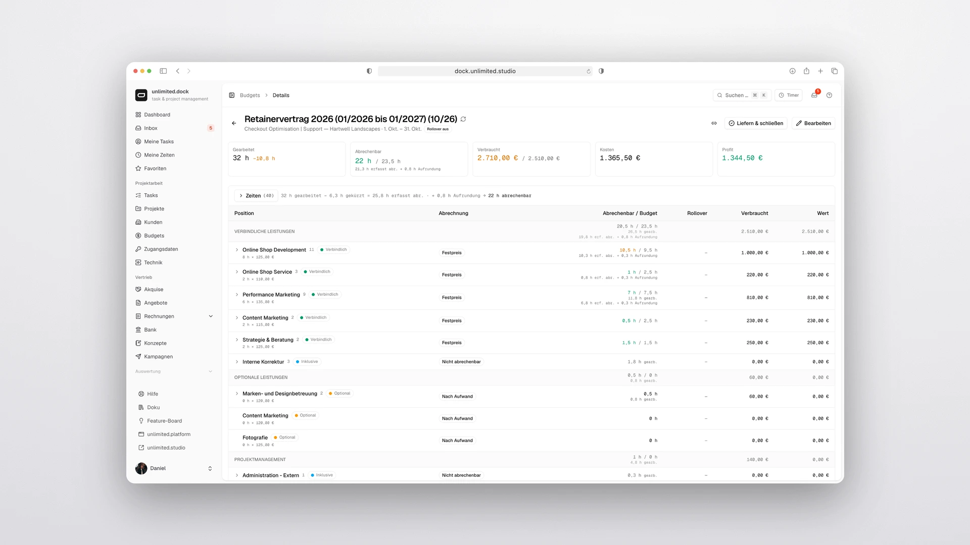Start the Timer button
The height and width of the screenshot is (545, 970).
788,95
